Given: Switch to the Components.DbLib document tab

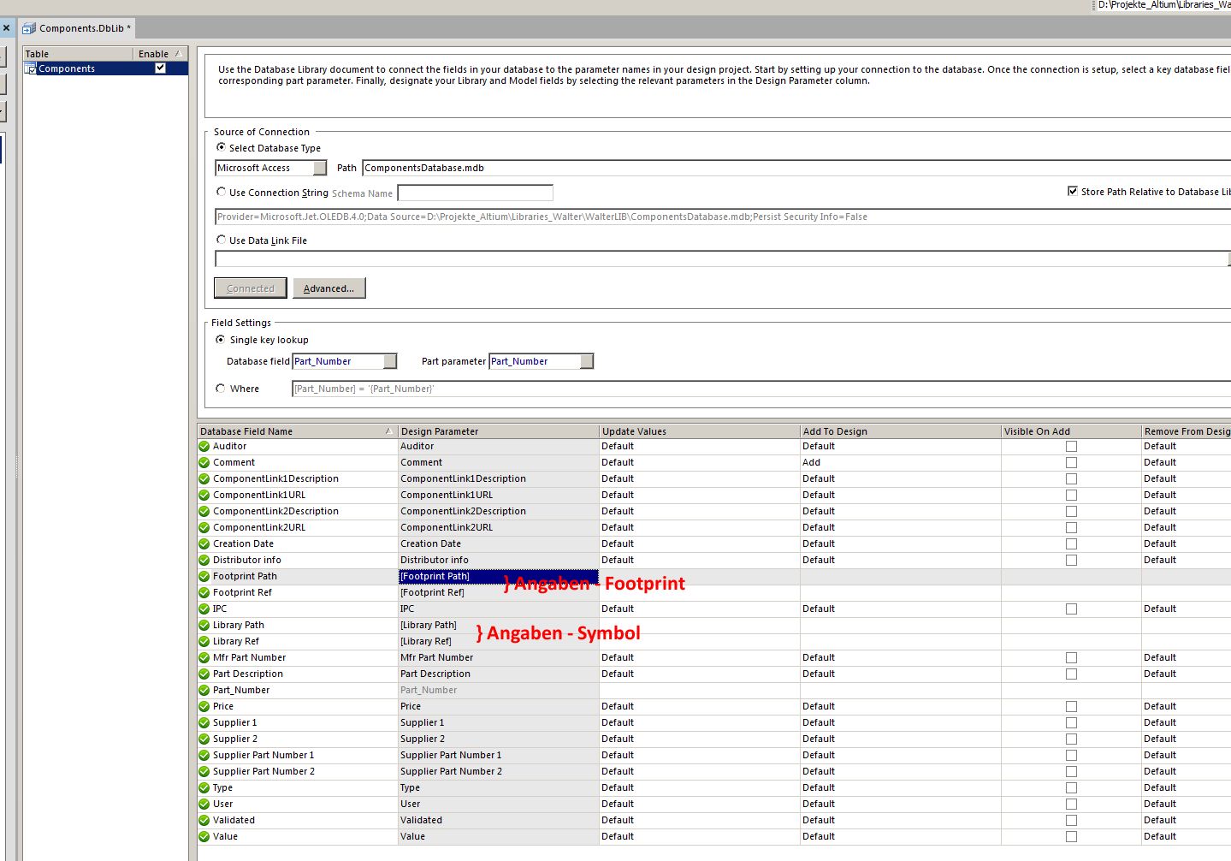Looking at the screenshot, I should click(81, 28).
